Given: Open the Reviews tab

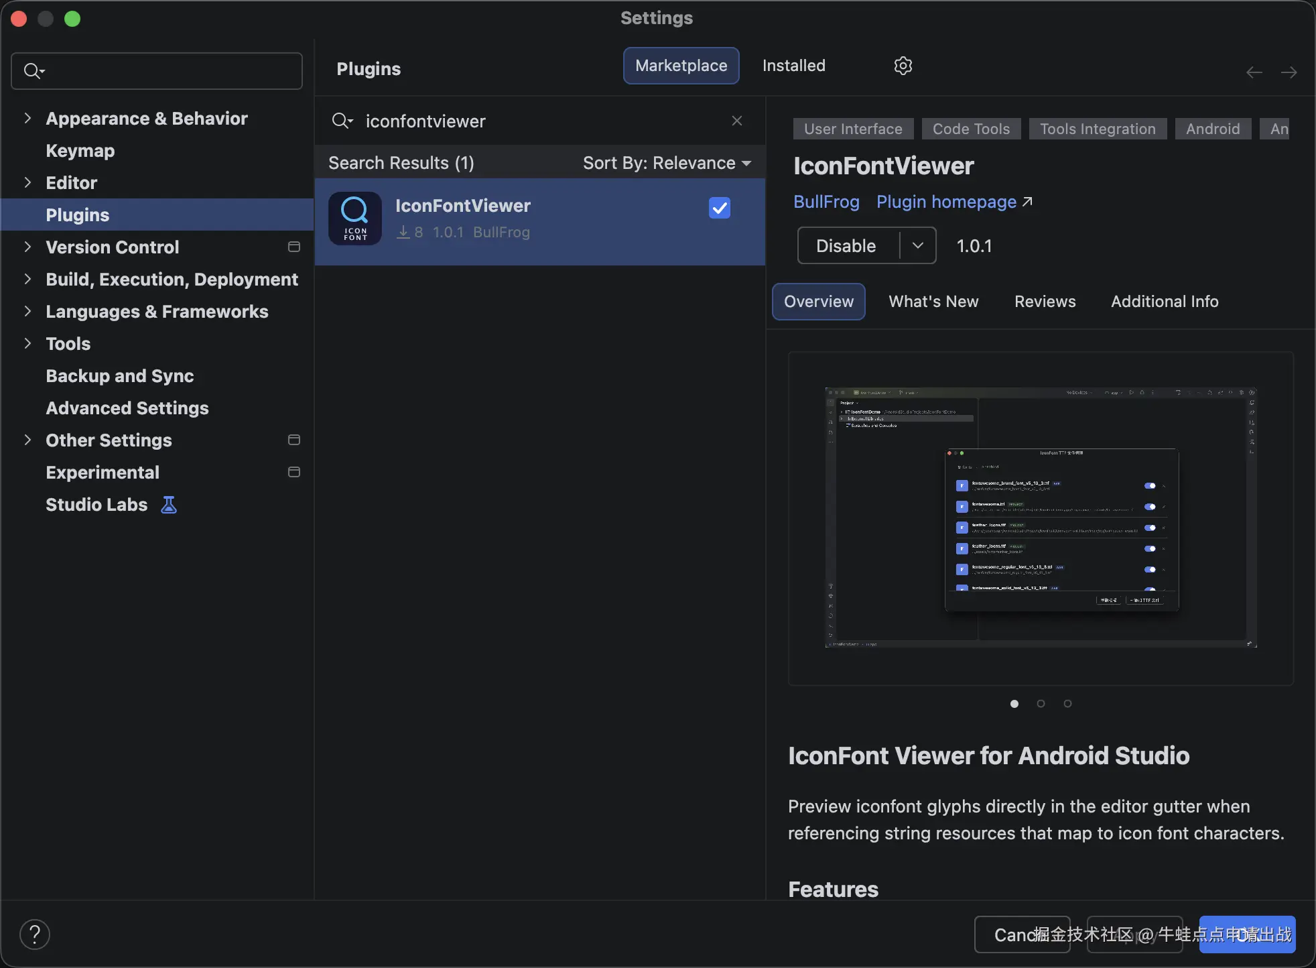Looking at the screenshot, I should 1045,302.
